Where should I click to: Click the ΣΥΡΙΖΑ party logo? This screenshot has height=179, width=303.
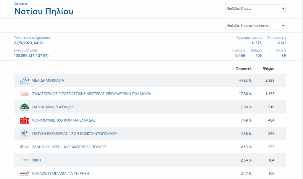pyautogui.click(x=24, y=94)
